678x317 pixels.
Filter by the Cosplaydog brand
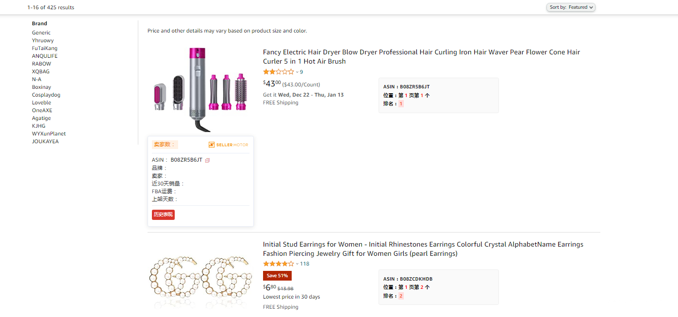46,95
